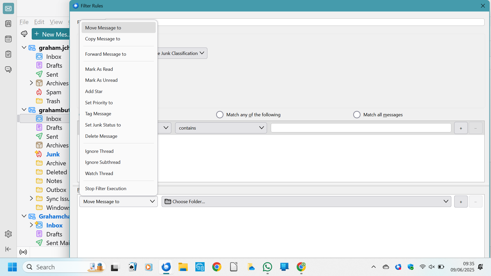
Task: Click the Get Messages cloud icon
Action: (24, 34)
